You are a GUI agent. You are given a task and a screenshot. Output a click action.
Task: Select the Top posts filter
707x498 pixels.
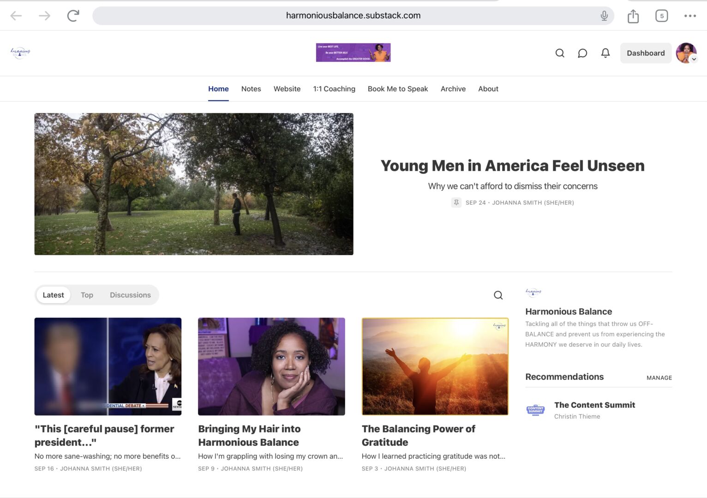[x=87, y=295]
